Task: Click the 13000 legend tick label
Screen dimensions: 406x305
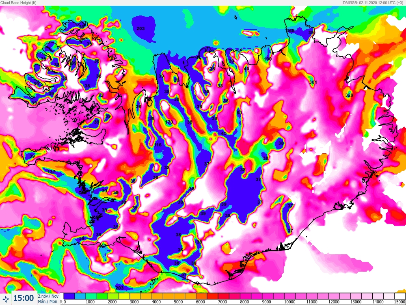Action: [x=356, y=302]
